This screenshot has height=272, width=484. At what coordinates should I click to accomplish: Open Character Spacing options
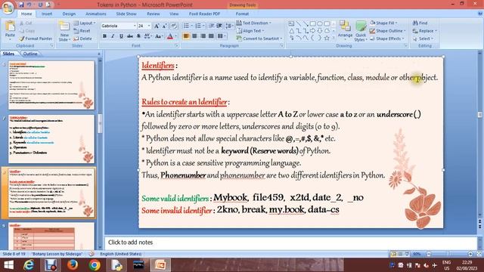(147, 36)
